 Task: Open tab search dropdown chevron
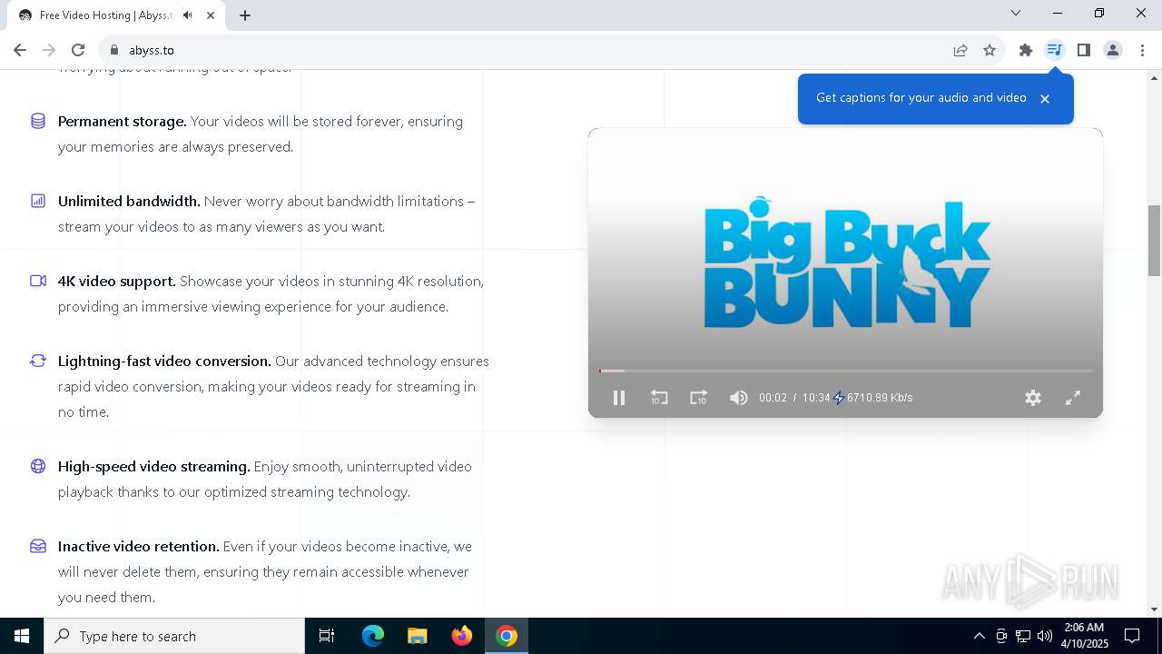click(1016, 13)
